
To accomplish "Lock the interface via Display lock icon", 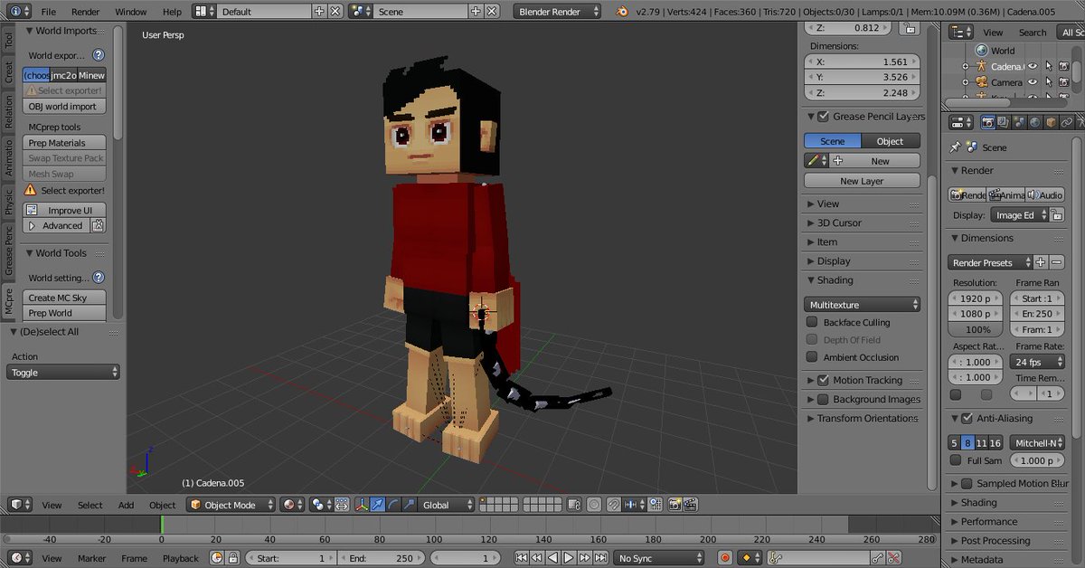I will point(1057,215).
